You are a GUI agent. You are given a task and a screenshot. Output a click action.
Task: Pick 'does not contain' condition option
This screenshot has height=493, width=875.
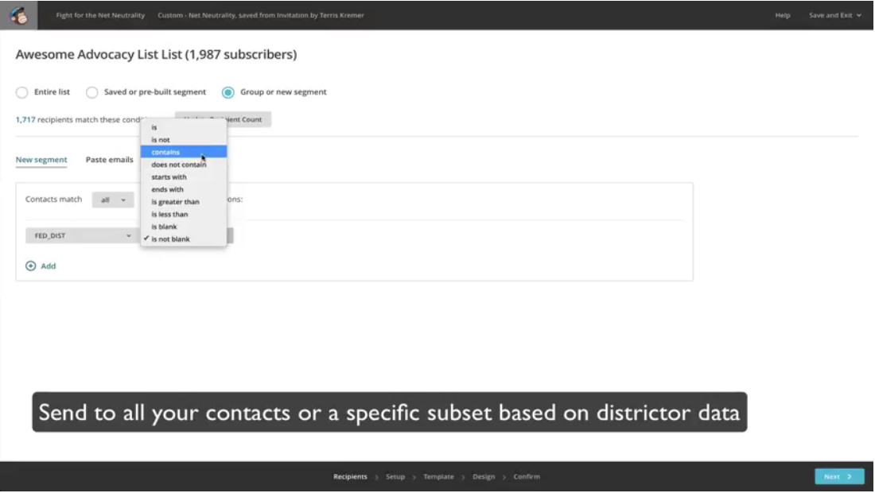179,165
